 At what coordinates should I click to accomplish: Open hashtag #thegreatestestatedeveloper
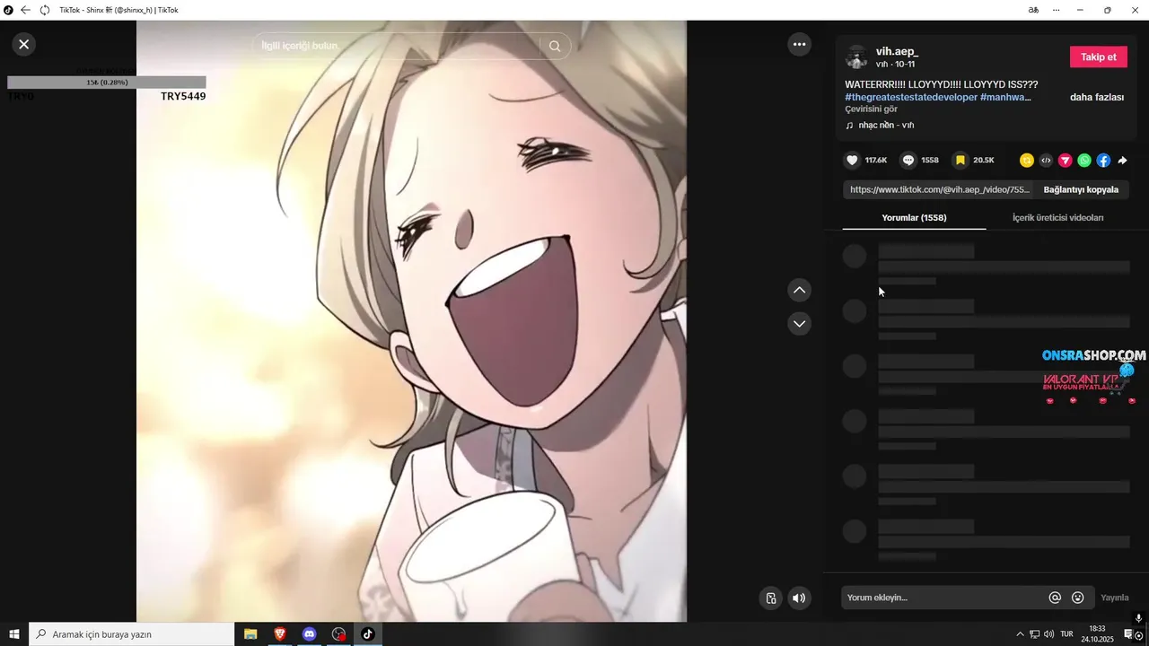(911, 97)
